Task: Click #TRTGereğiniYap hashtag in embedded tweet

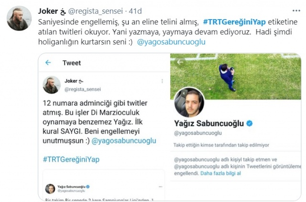Action: point(71,159)
